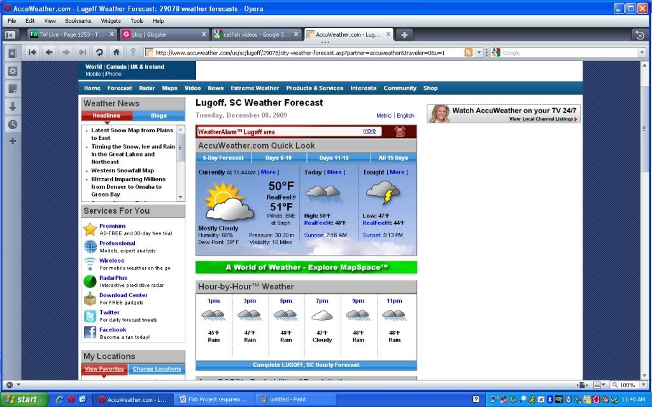The width and height of the screenshot is (652, 407).
Task: Open the Tools menu
Action: (x=137, y=21)
